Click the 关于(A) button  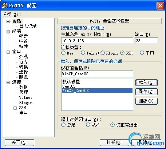coord(19,142)
